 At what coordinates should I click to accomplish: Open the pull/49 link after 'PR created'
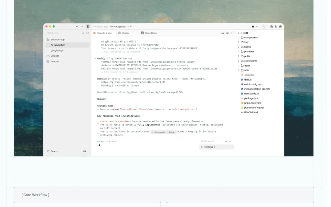pos(151,92)
